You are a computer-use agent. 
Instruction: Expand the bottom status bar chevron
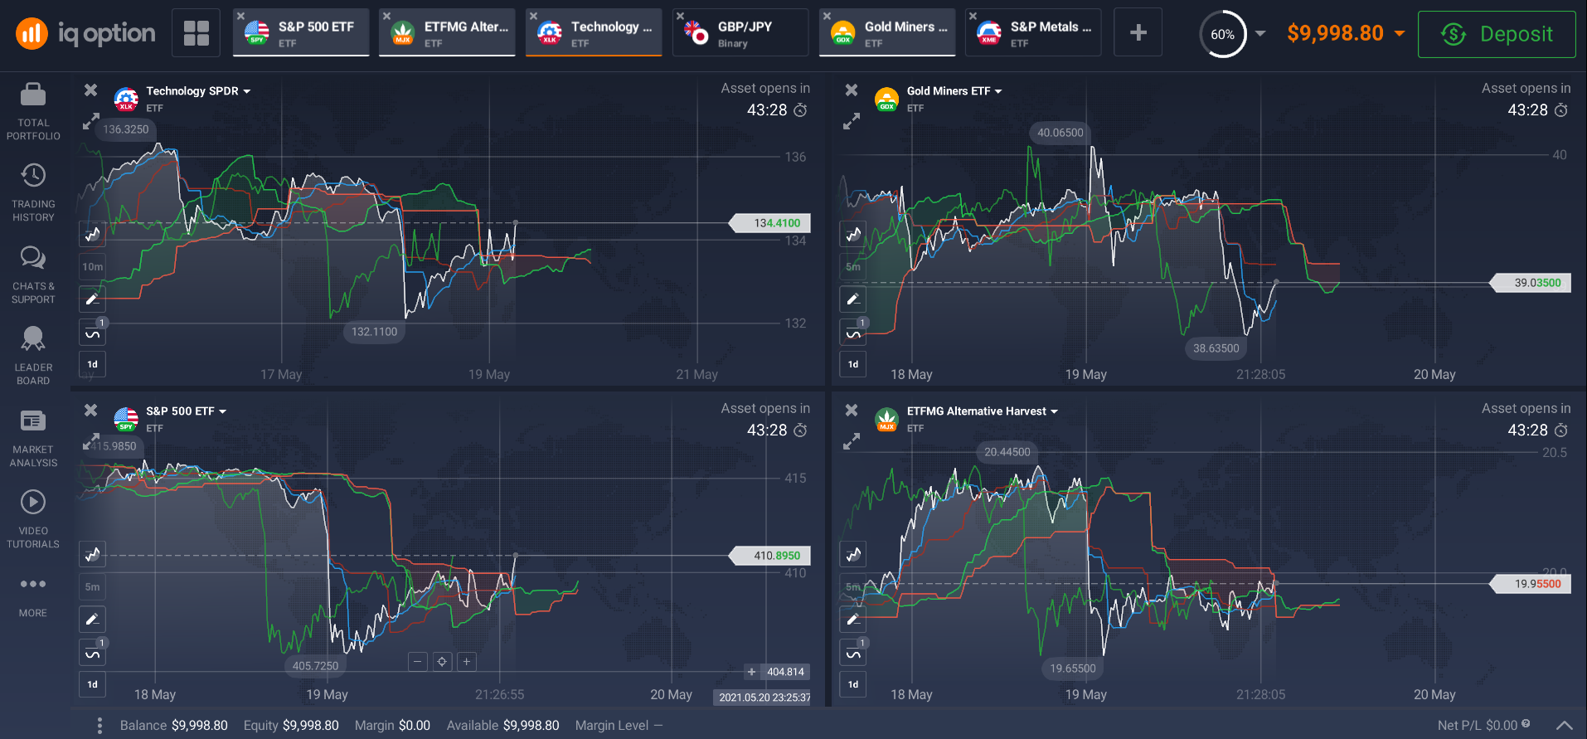coord(1565,725)
